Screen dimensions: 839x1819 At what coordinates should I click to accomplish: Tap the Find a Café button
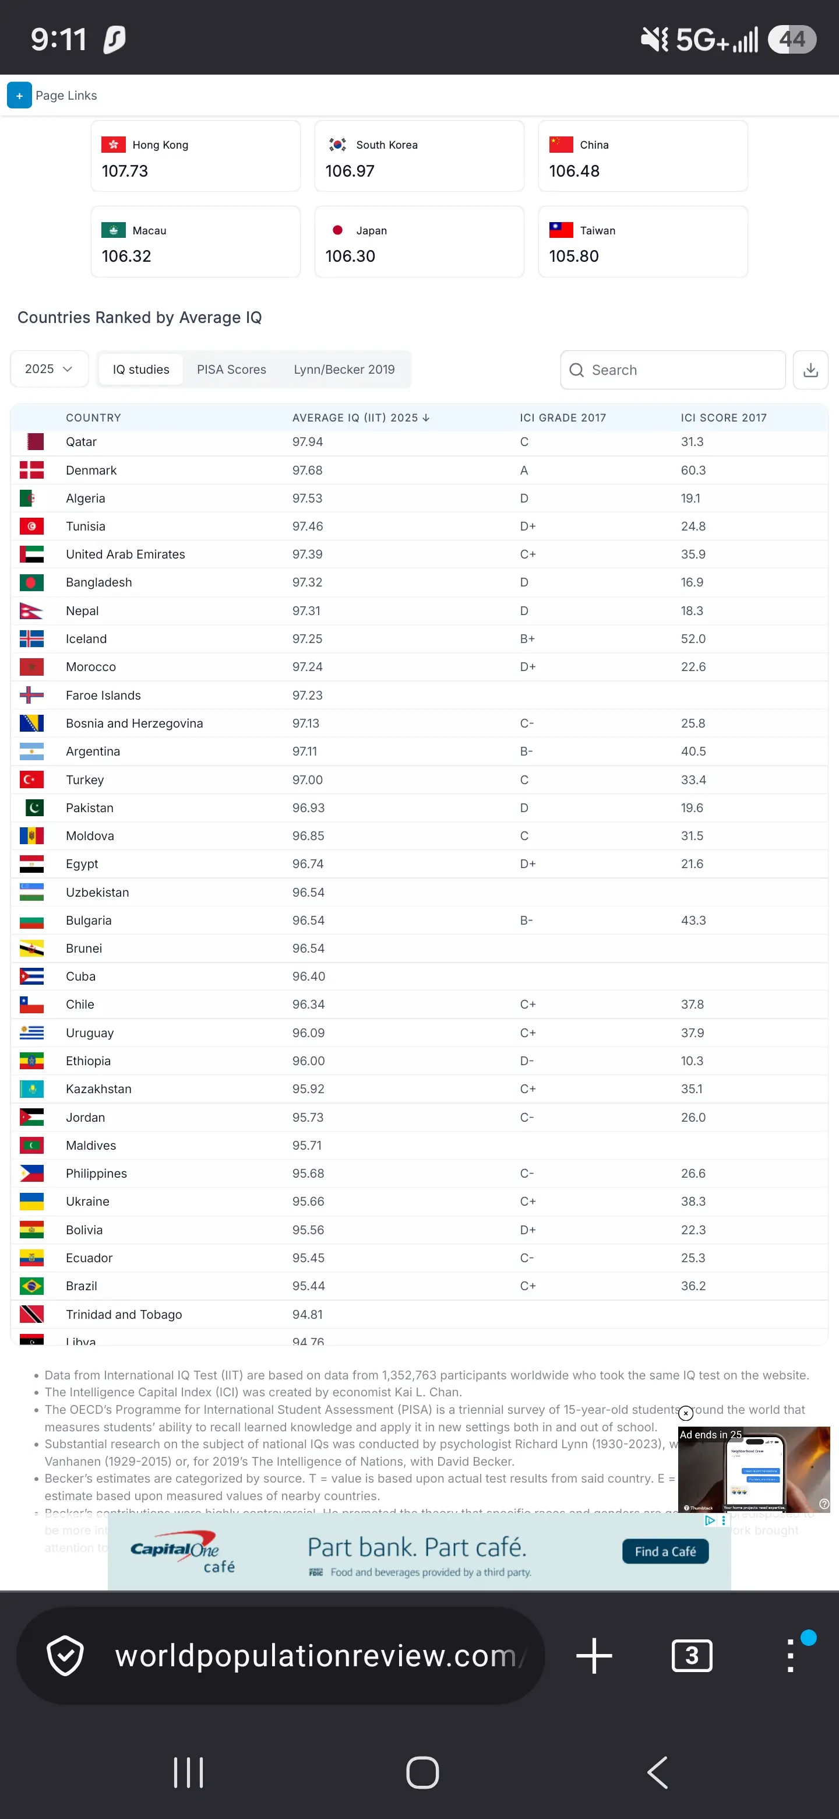pyautogui.click(x=665, y=1551)
